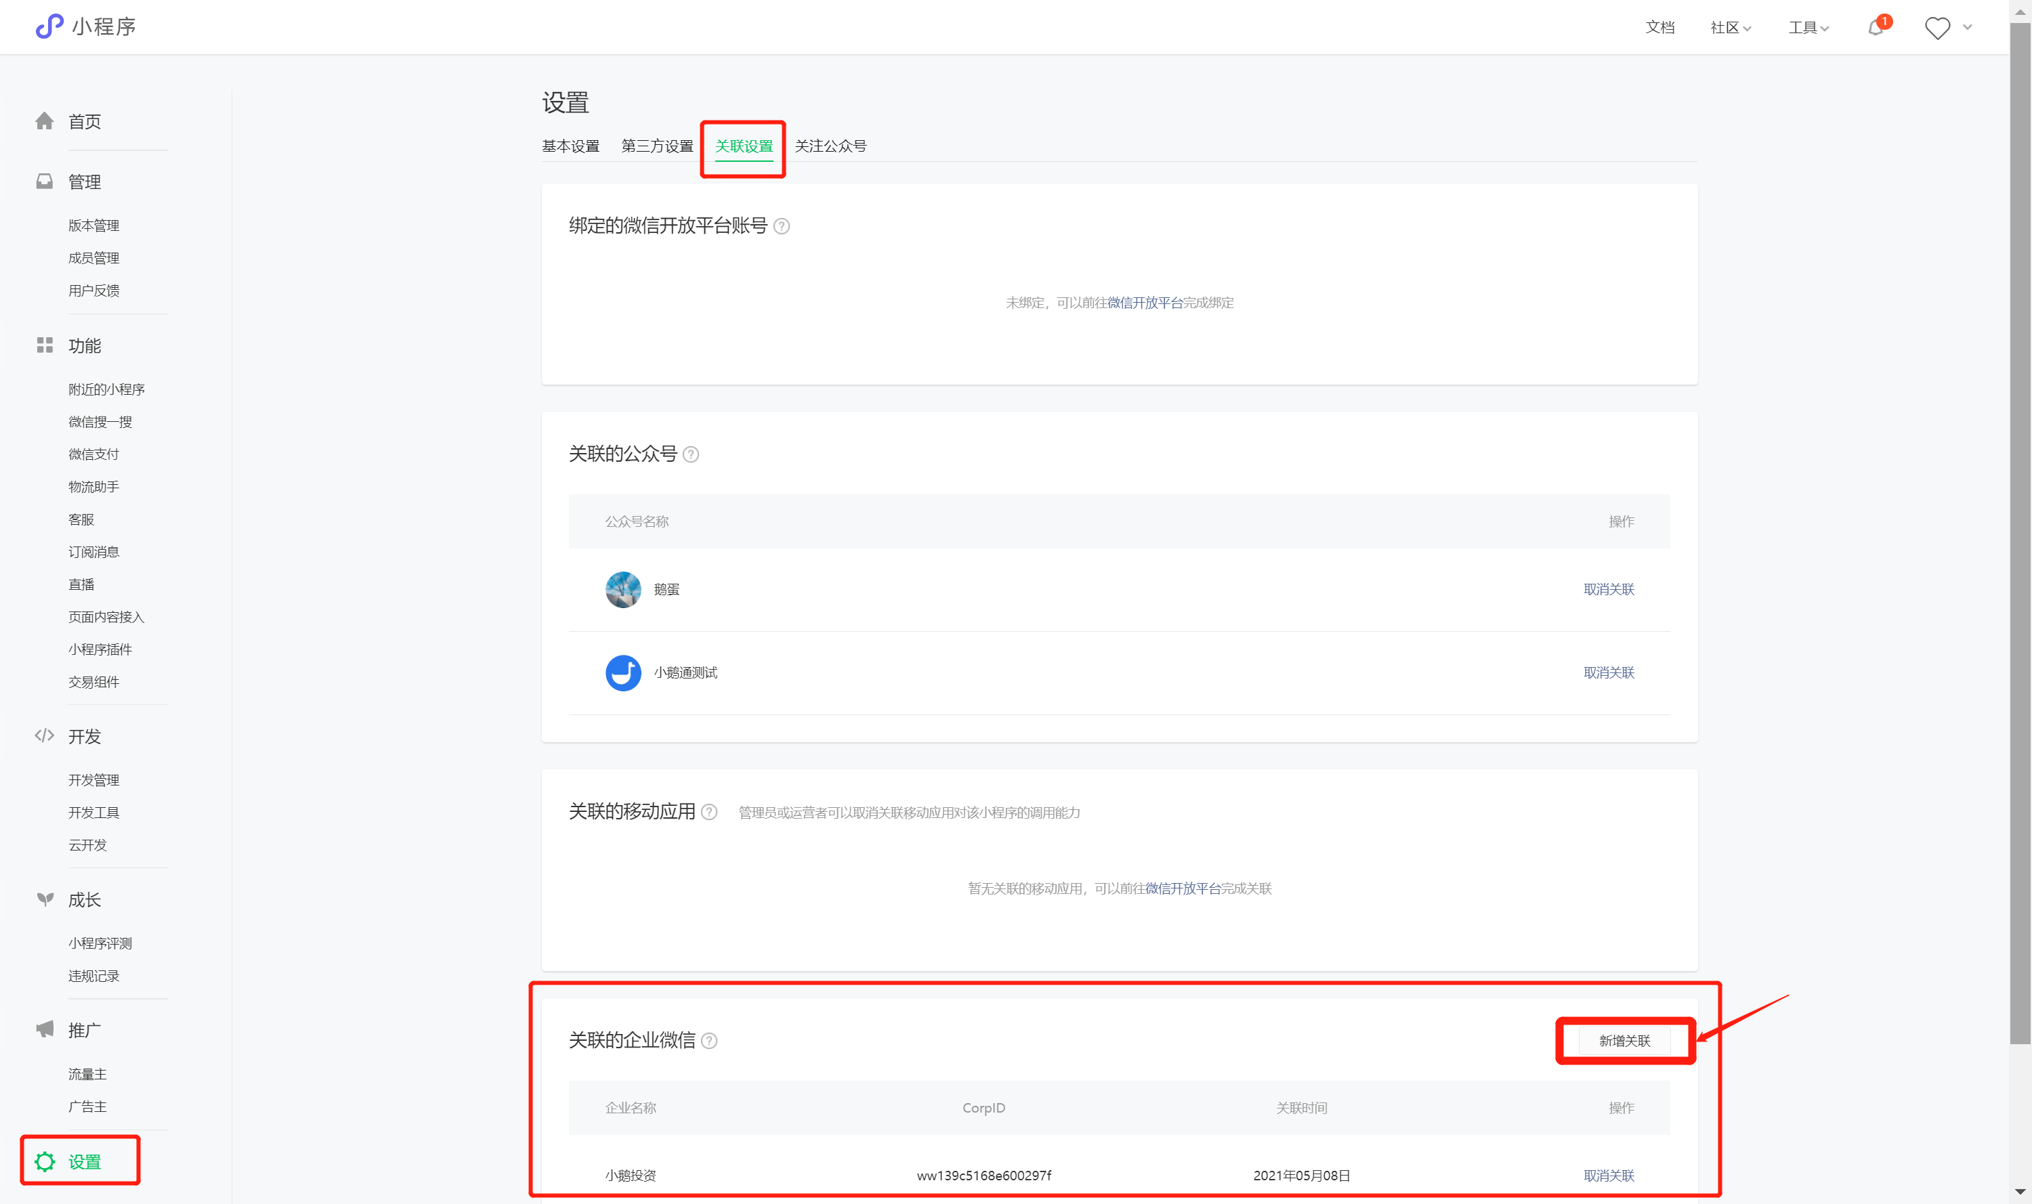This screenshot has height=1204, width=2032.
Task: Click help icon beside 关联的公众号
Action: [x=691, y=454]
